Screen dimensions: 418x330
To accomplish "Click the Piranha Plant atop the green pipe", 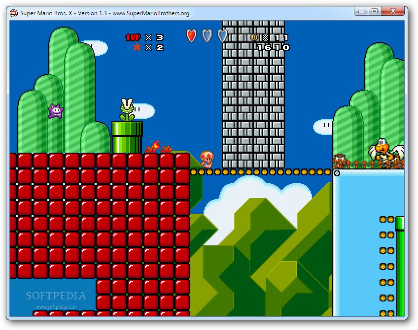I will 127,110.
